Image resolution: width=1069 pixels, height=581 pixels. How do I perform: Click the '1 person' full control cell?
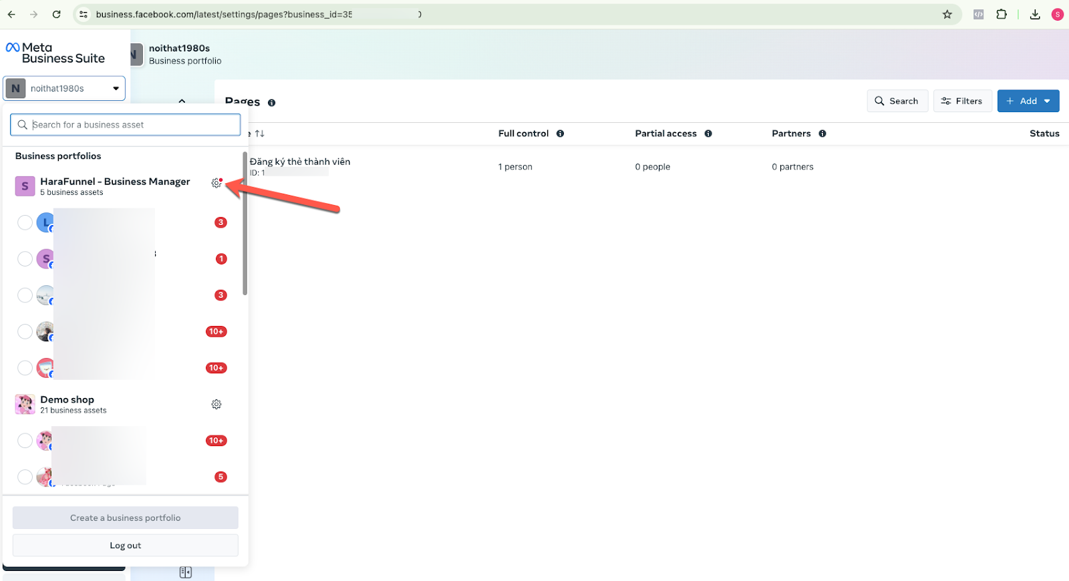click(x=515, y=167)
